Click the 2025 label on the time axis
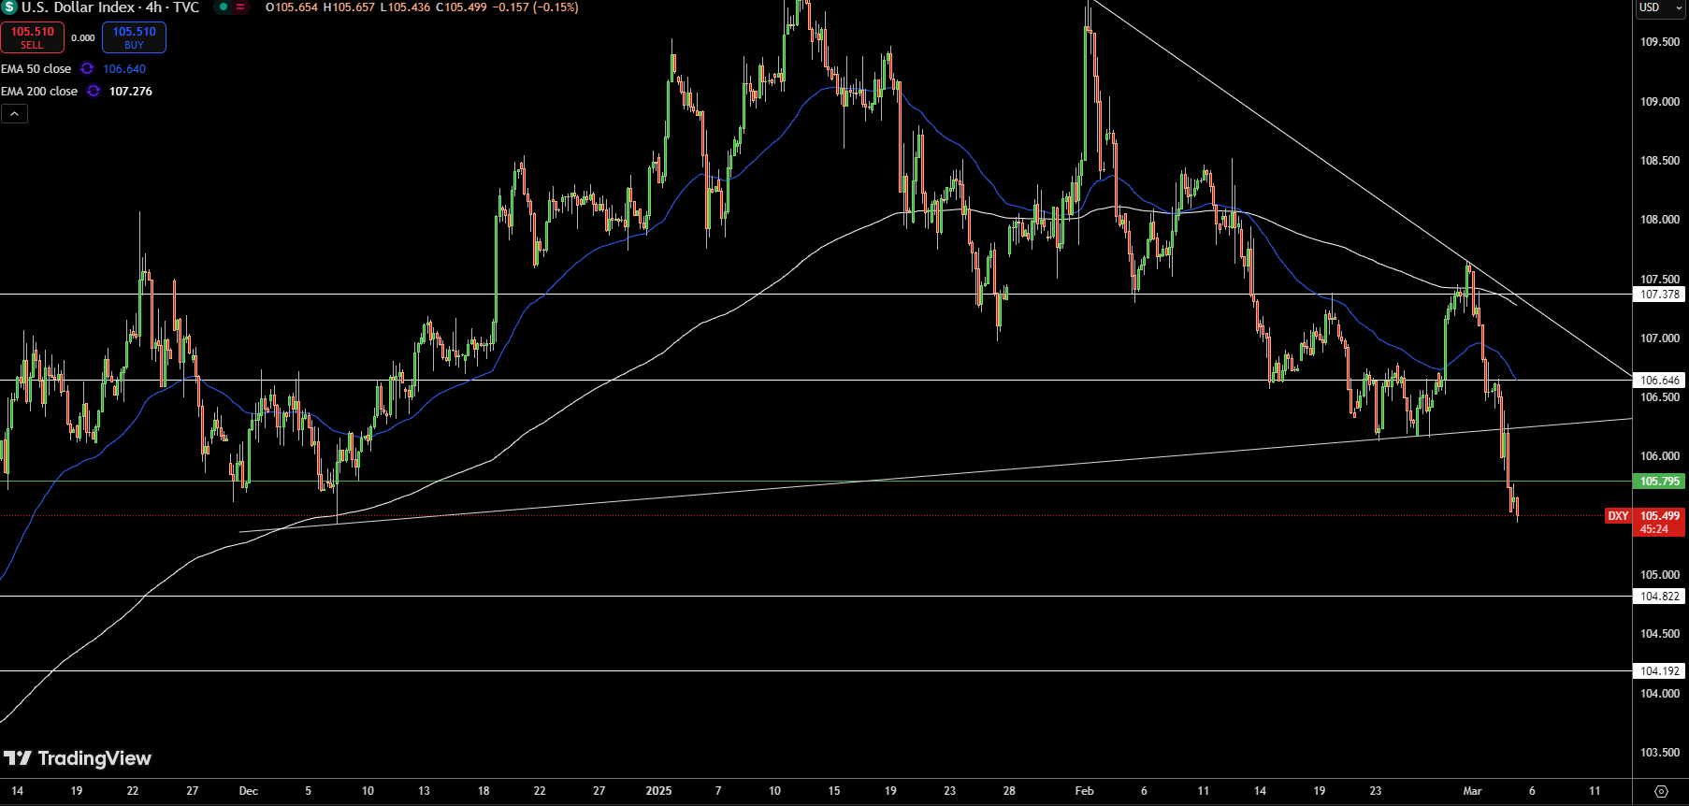Screen dimensions: 1689x806 658,791
